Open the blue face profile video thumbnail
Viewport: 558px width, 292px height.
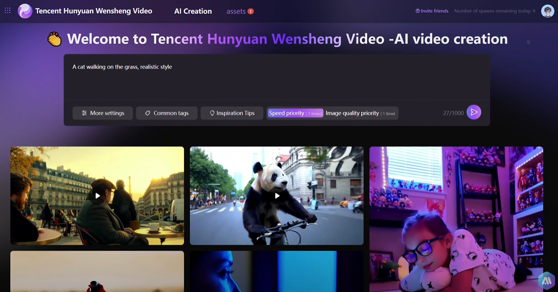click(x=277, y=272)
